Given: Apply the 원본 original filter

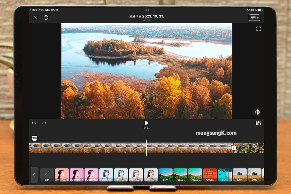Looking at the screenshot, I should tap(47, 175).
